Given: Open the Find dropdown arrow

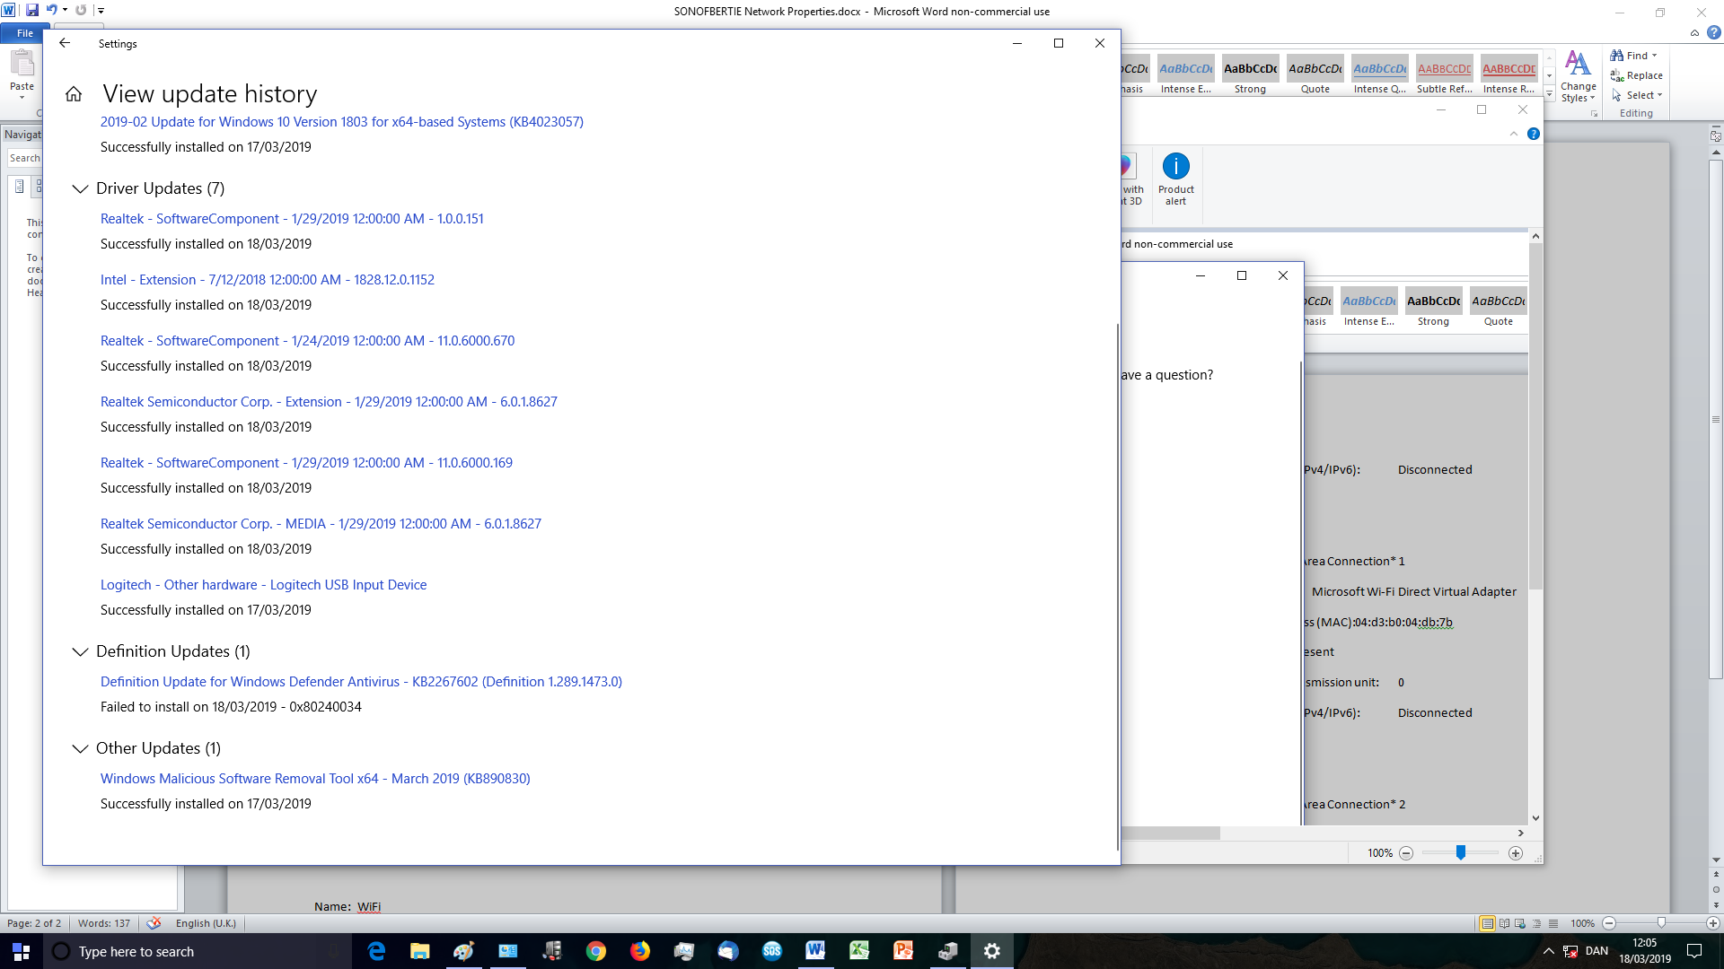Looking at the screenshot, I should point(1655,56).
